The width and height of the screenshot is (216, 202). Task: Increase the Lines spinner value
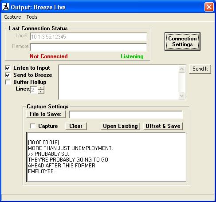(41, 88)
